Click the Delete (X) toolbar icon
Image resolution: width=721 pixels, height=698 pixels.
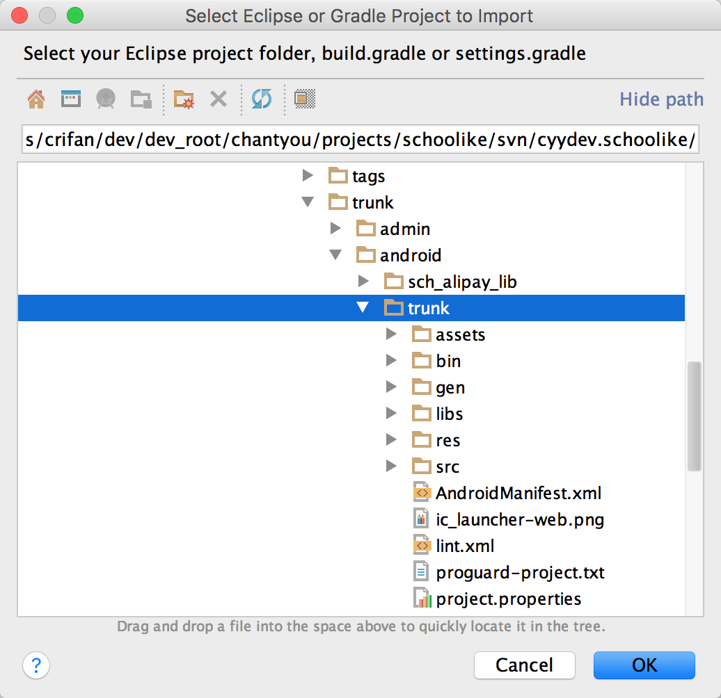point(219,99)
